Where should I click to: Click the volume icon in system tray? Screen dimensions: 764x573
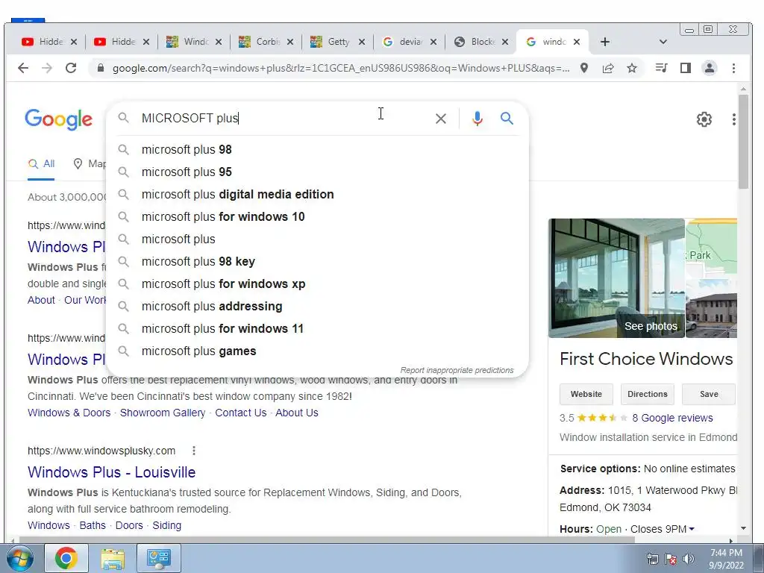point(689,559)
